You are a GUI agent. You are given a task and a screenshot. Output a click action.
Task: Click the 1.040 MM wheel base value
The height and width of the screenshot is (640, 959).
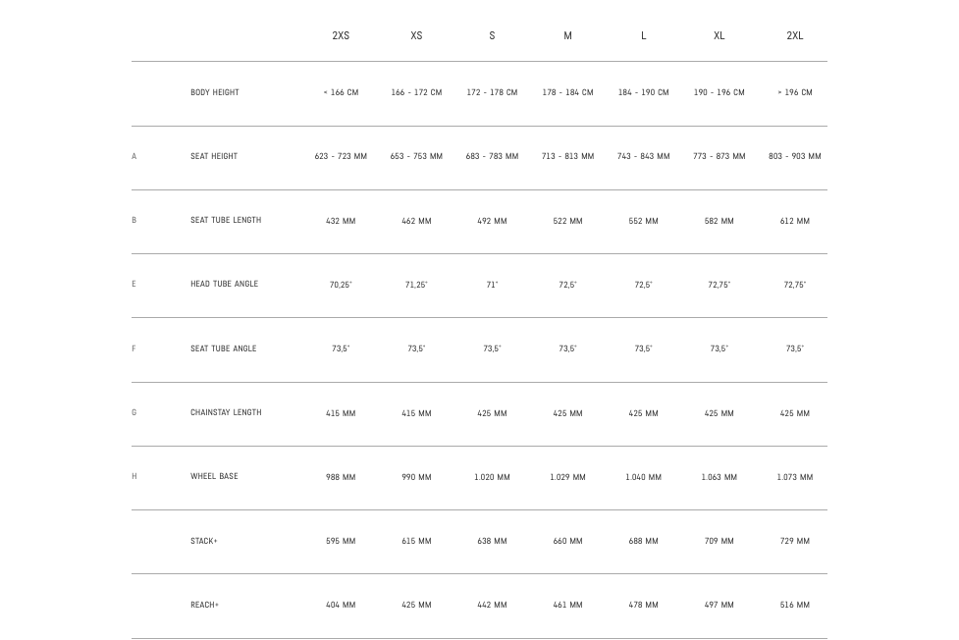643,477
